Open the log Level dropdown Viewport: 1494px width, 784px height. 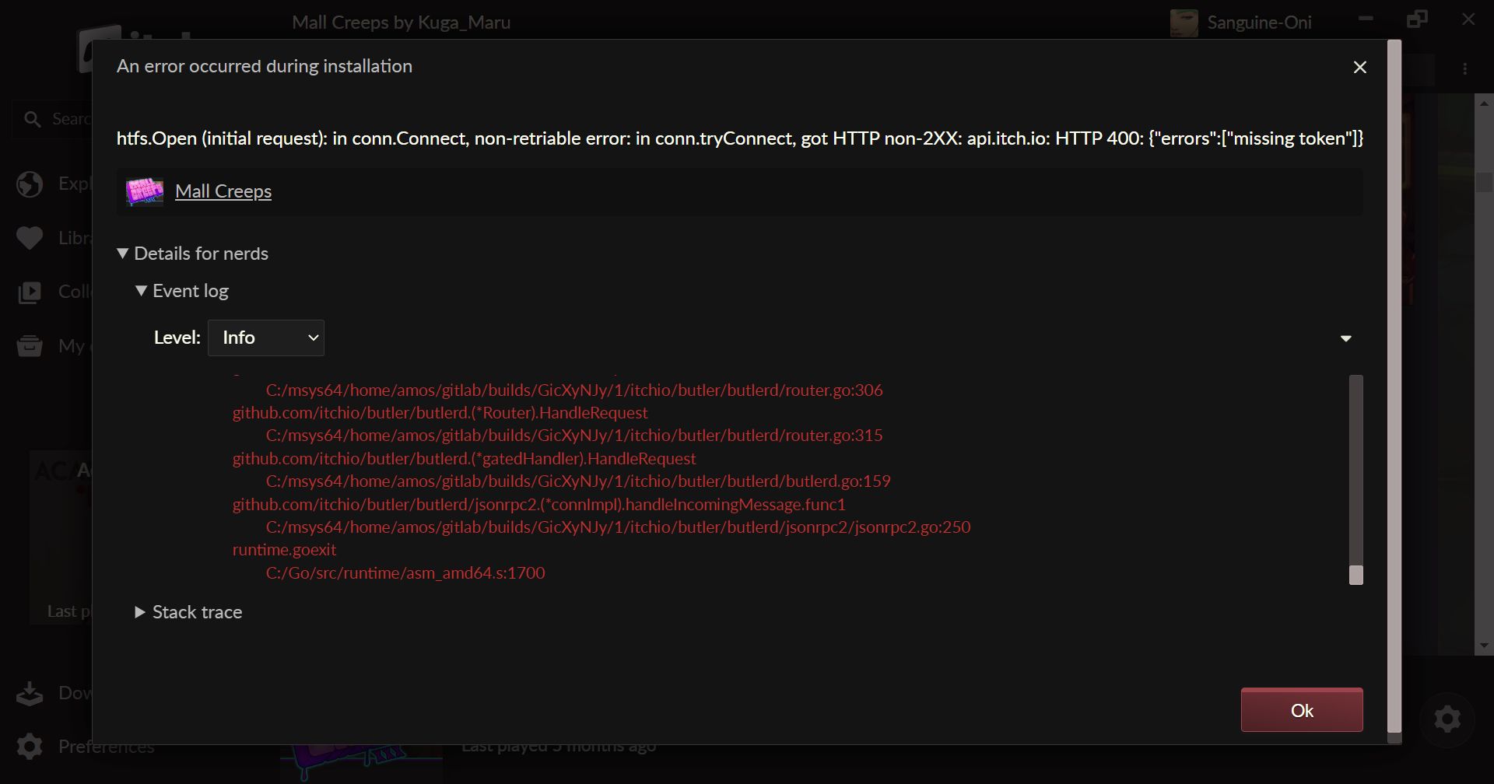tap(266, 338)
